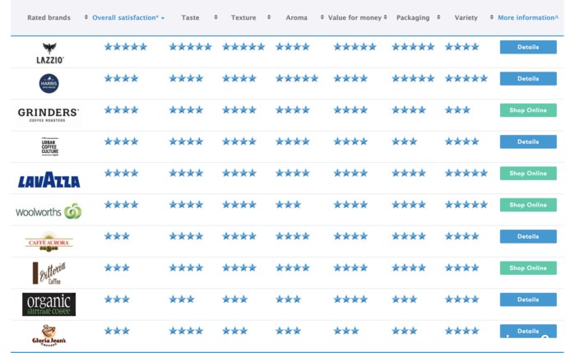Click Lavazza's variety five-star rating

tap(466, 173)
